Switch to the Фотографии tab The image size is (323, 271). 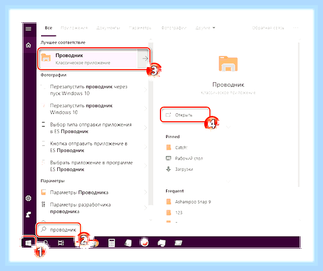[173, 28]
